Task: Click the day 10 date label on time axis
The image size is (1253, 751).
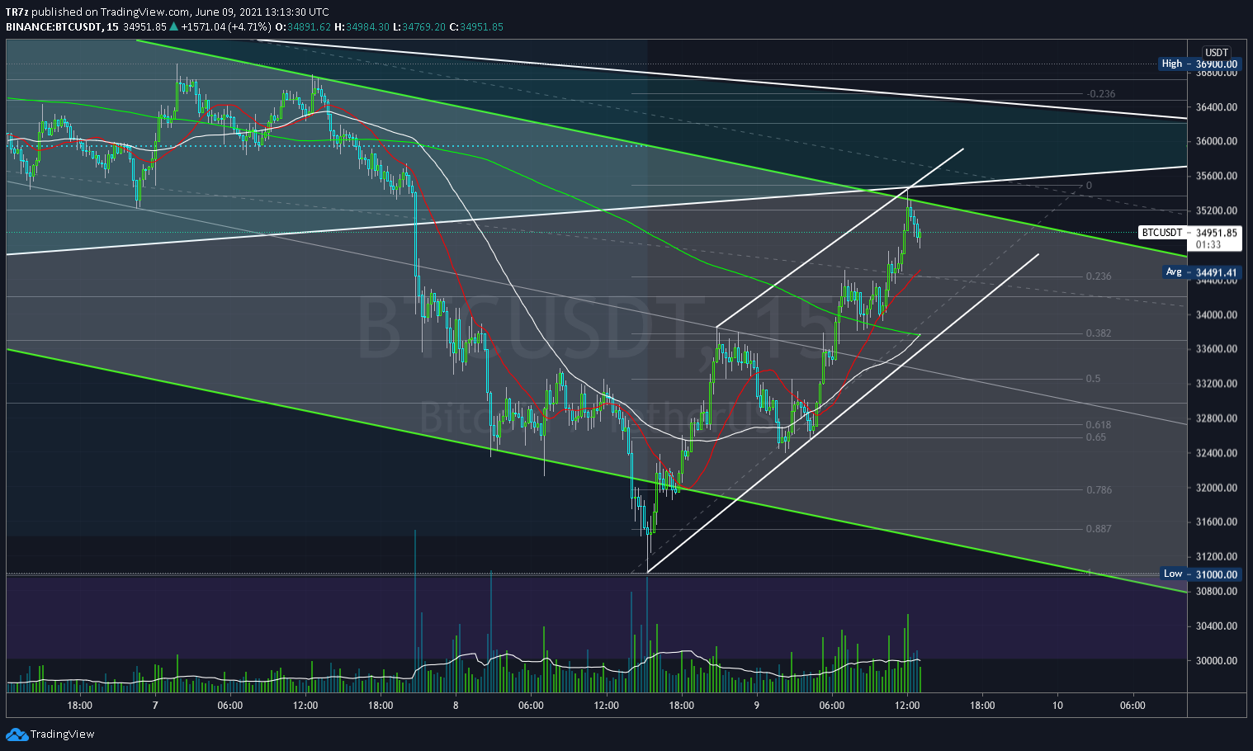Action: point(1057,706)
